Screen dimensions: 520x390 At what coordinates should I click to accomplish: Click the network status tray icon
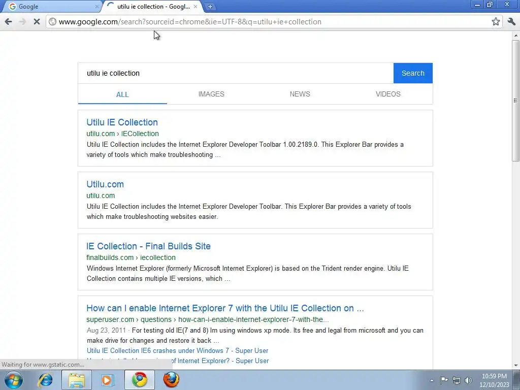coord(457,380)
